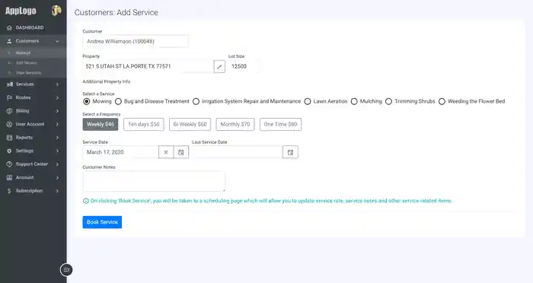Click the Settings gear icon
Viewport: 533px width, 283px height.
point(9,151)
